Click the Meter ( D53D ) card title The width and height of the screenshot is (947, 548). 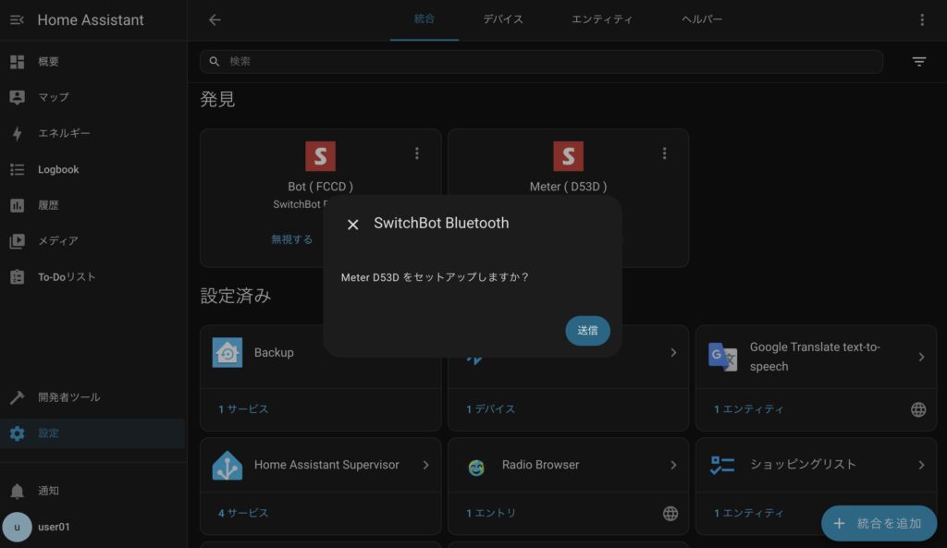569,187
